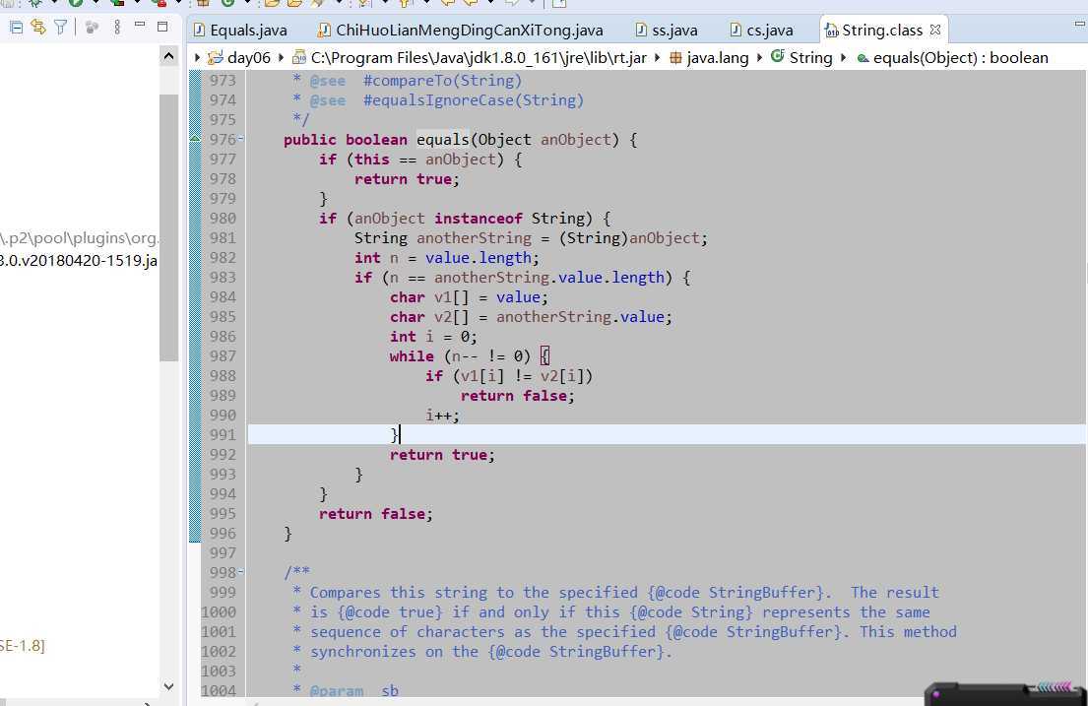The height and width of the screenshot is (706, 1088).
Task: Click the grayed focus-on-task icon in left view
Action: [91, 27]
